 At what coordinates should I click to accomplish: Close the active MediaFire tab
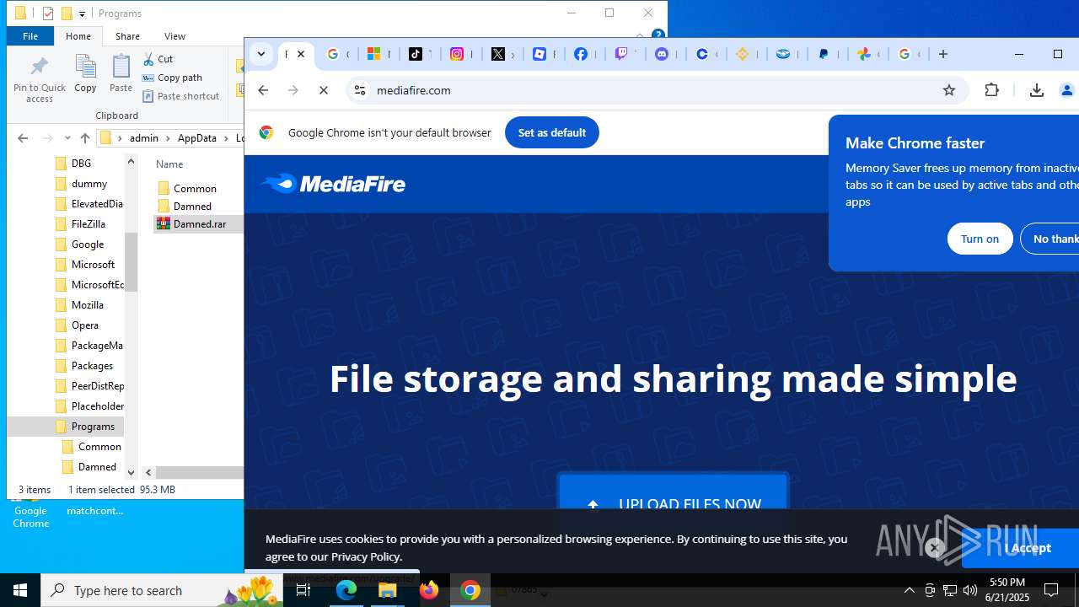coord(301,54)
